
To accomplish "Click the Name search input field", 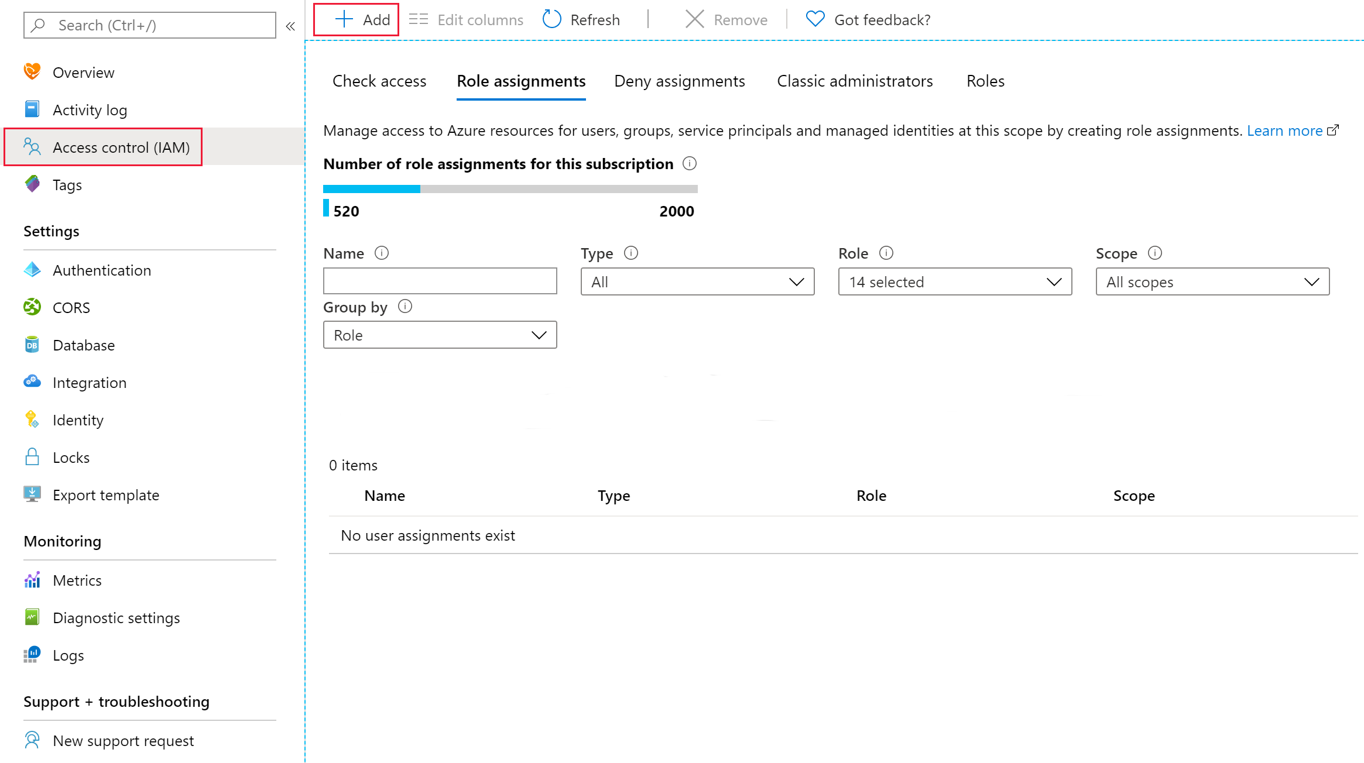I will pyautogui.click(x=440, y=281).
